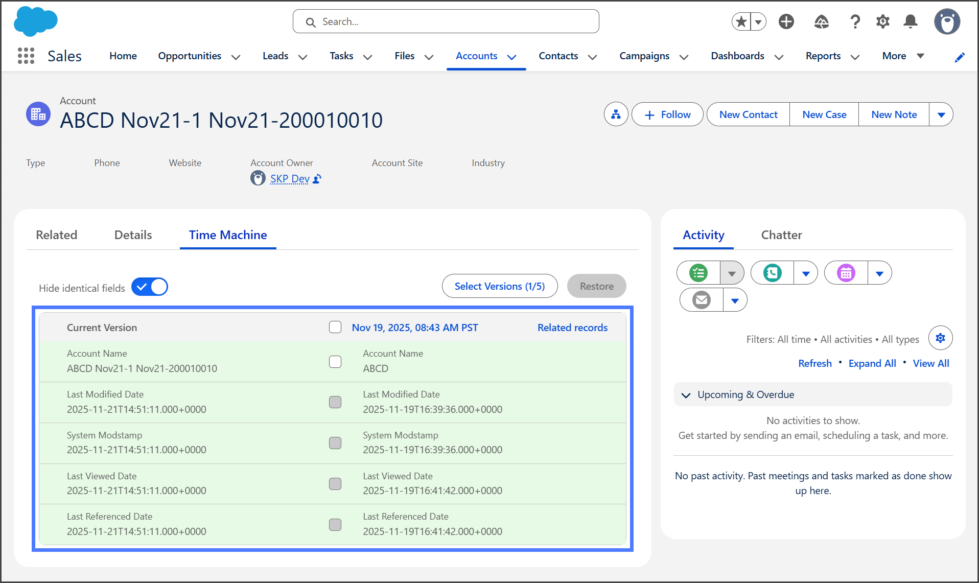This screenshot has width=979, height=583.
Task: View the account hierarchy icon
Action: (x=616, y=114)
